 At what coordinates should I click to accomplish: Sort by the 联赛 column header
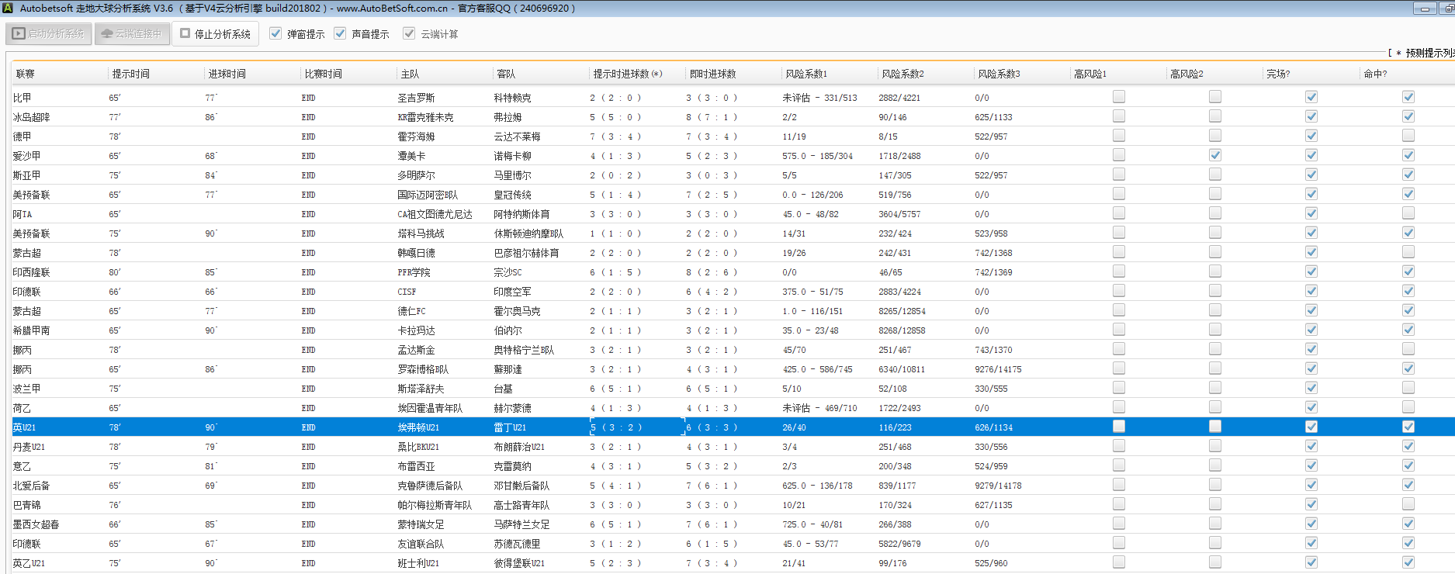tap(26, 74)
